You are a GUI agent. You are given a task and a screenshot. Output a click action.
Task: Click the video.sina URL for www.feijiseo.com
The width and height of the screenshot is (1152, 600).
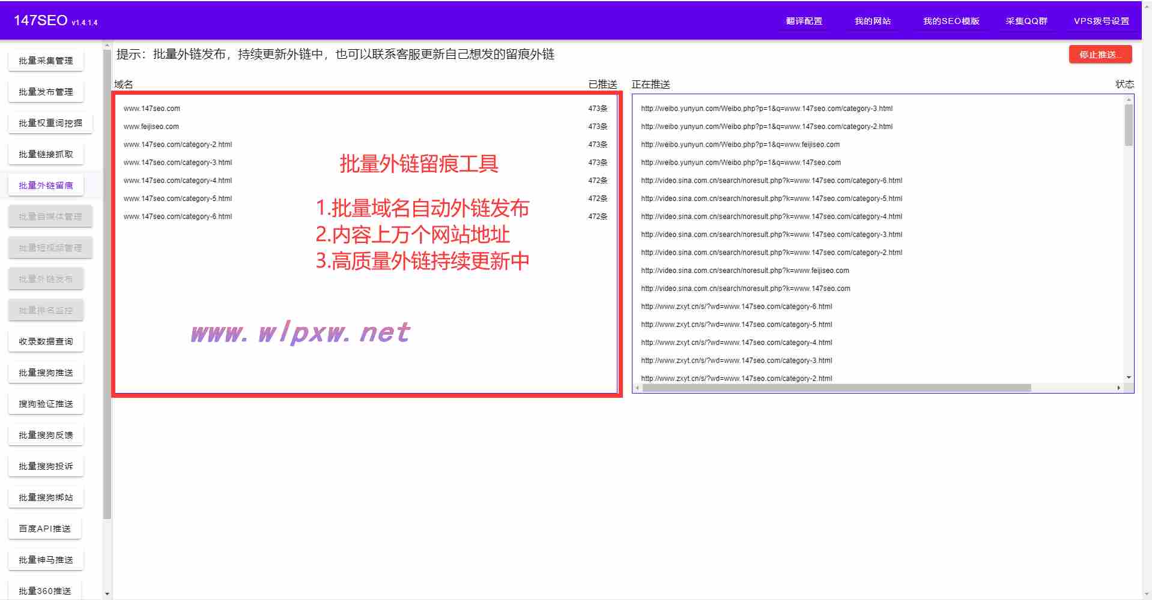point(745,271)
